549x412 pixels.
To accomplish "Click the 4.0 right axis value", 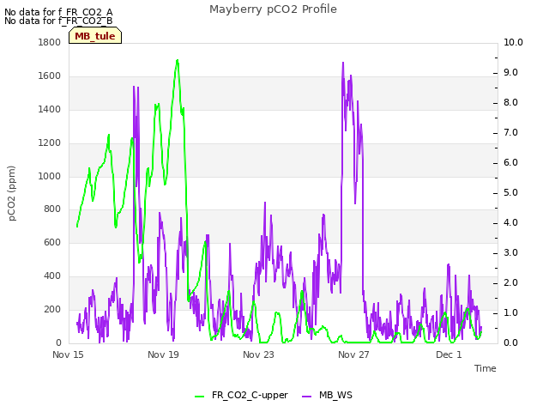I will (511, 223).
